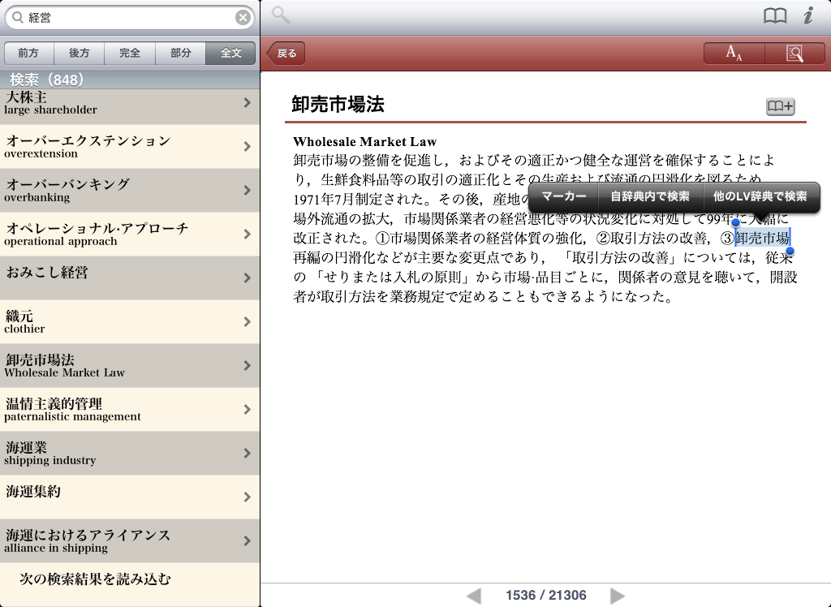Image resolution: width=831 pixels, height=607 pixels.
Task: Load more results with 次の検索結果を読み込む
Action: click(95, 579)
